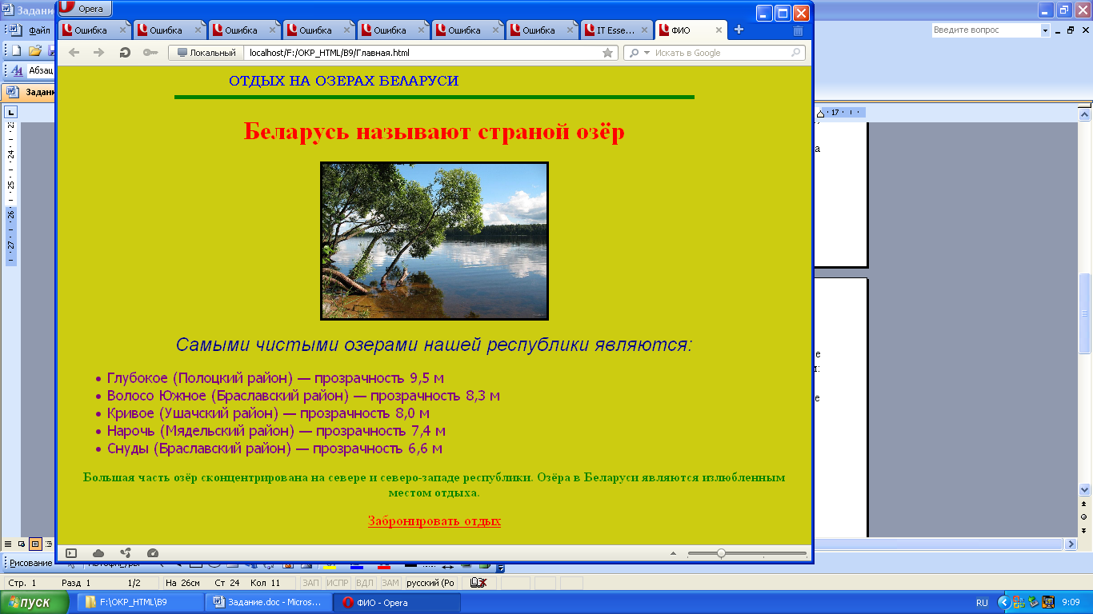The width and height of the screenshot is (1093, 614).
Task: Click the Opera Link cloud icon
Action: 98,553
